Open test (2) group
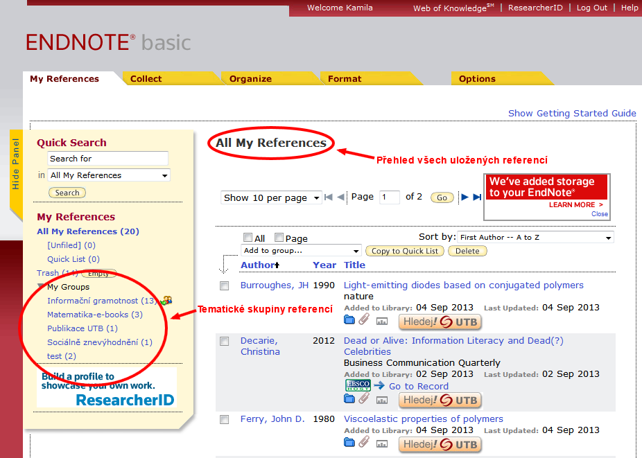The width and height of the screenshot is (642, 458). coord(62,356)
